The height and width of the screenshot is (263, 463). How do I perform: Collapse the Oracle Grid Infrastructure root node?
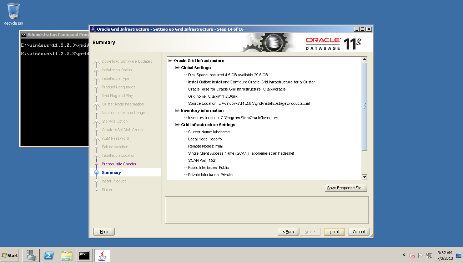point(170,61)
